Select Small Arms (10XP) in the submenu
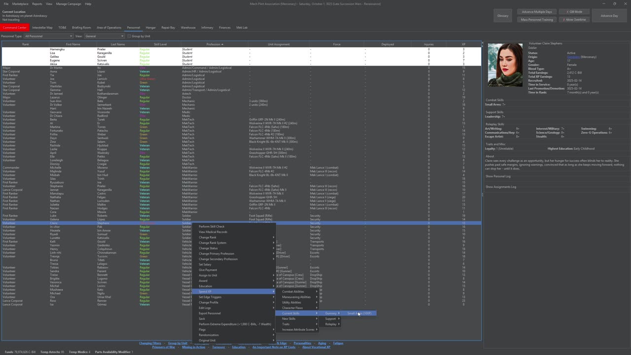 [359, 313]
